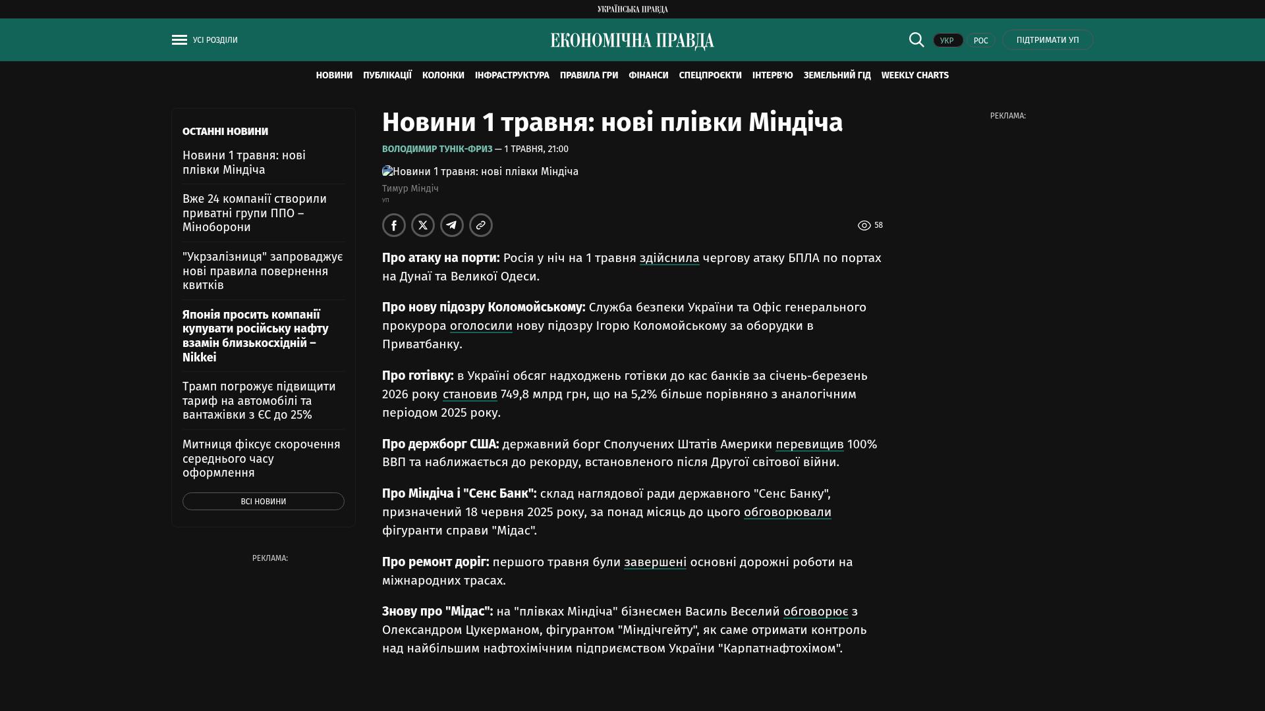Viewport: 1265px width, 711px height.
Task: Open the НОВИНИ menu item
Action: [334, 76]
